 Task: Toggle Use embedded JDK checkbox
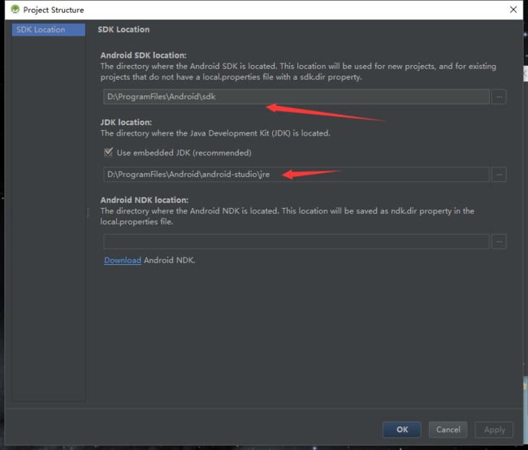(x=108, y=152)
